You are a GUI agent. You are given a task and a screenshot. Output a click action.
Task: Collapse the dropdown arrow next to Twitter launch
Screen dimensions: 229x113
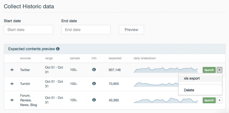[220, 70]
